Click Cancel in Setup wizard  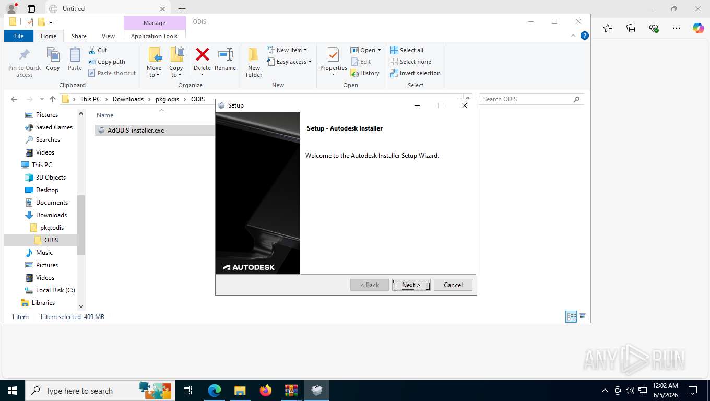pyautogui.click(x=453, y=285)
